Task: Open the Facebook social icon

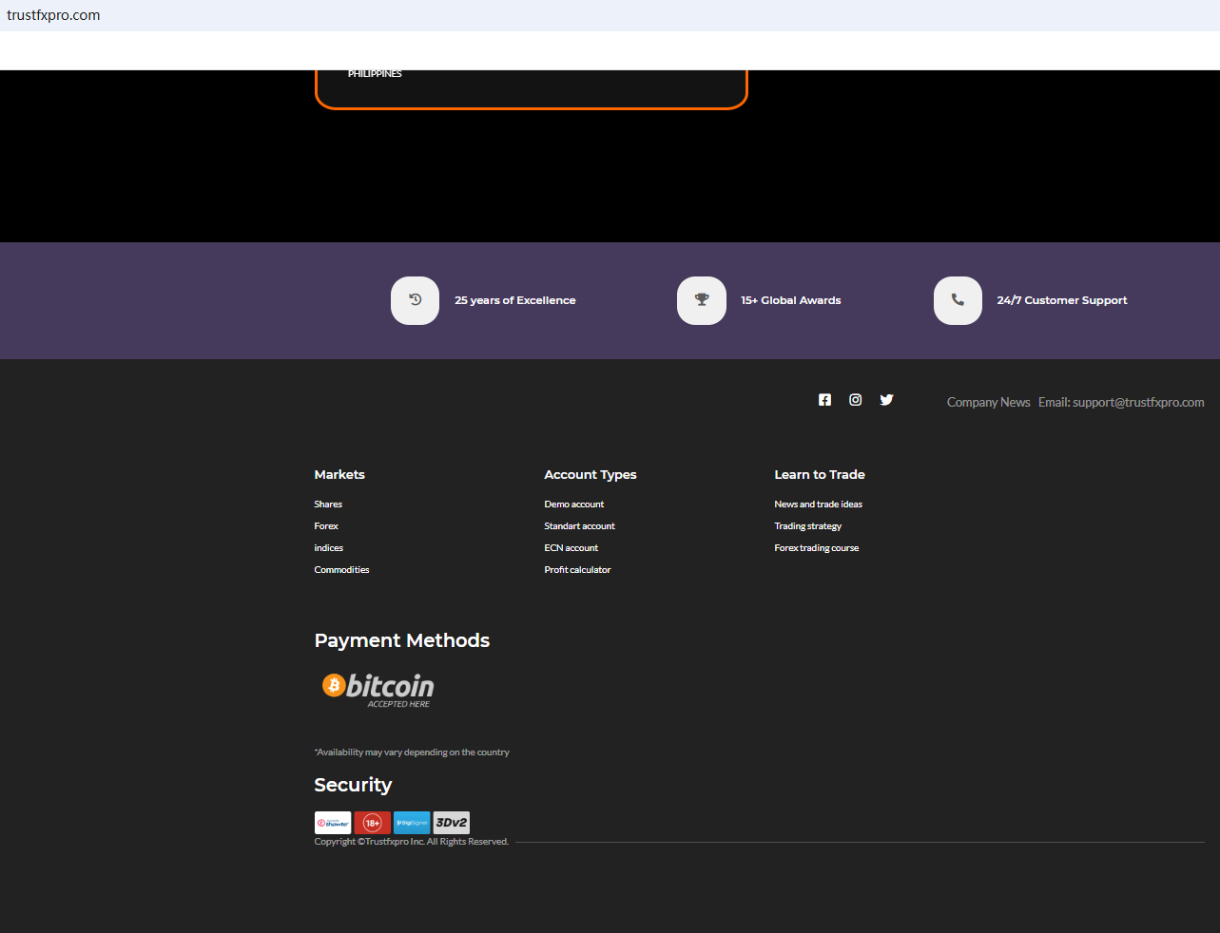Action: [824, 400]
